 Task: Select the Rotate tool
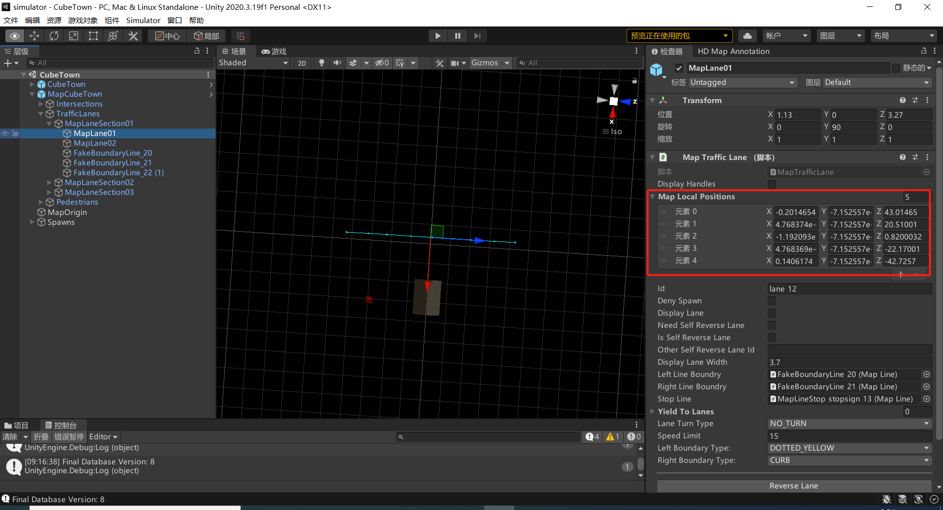click(x=54, y=35)
